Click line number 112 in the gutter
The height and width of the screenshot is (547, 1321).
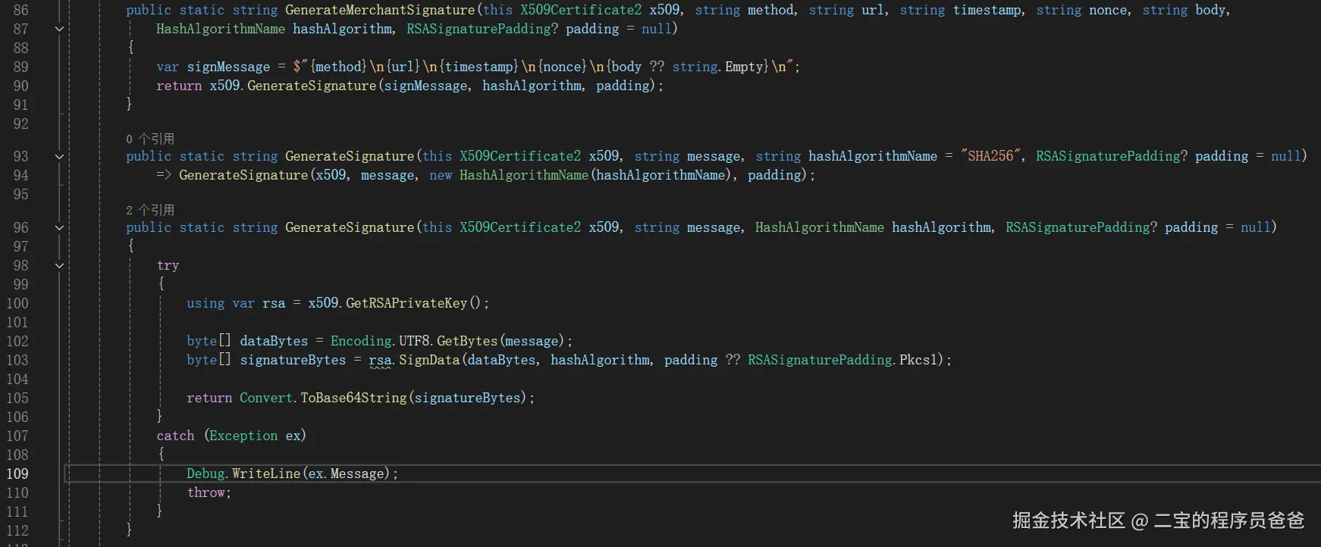17,530
